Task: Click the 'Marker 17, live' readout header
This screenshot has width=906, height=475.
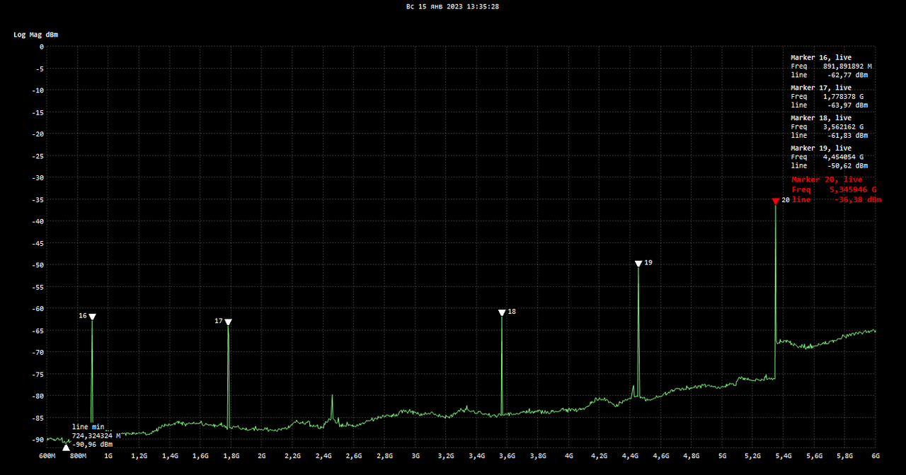Action: click(821, 88)
